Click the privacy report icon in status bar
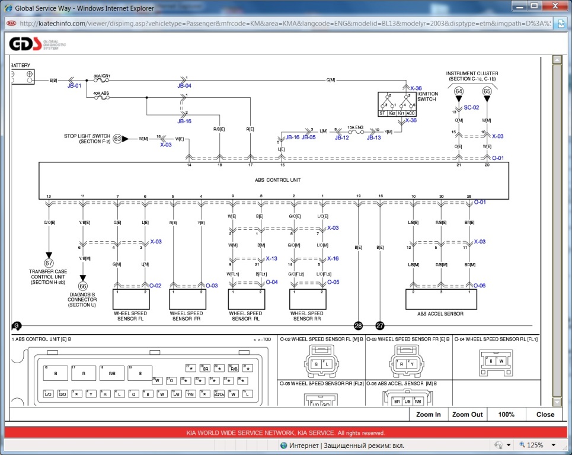 [497, 445]
